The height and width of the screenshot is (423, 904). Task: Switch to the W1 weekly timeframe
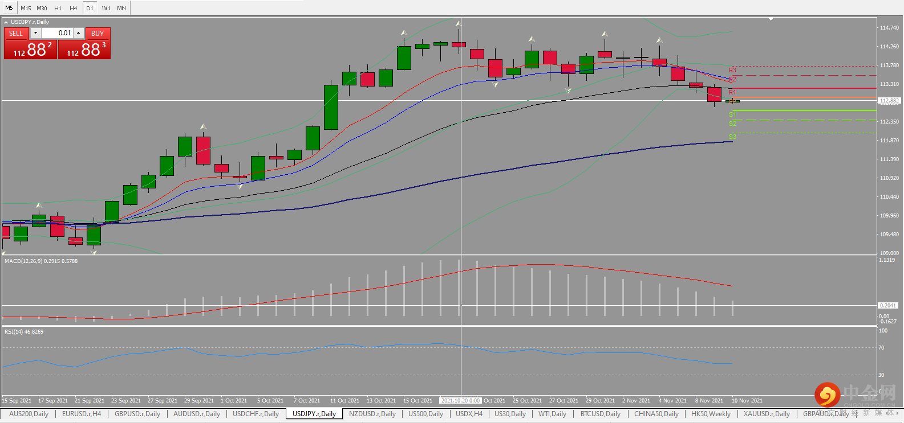click(x=106, y=8)
